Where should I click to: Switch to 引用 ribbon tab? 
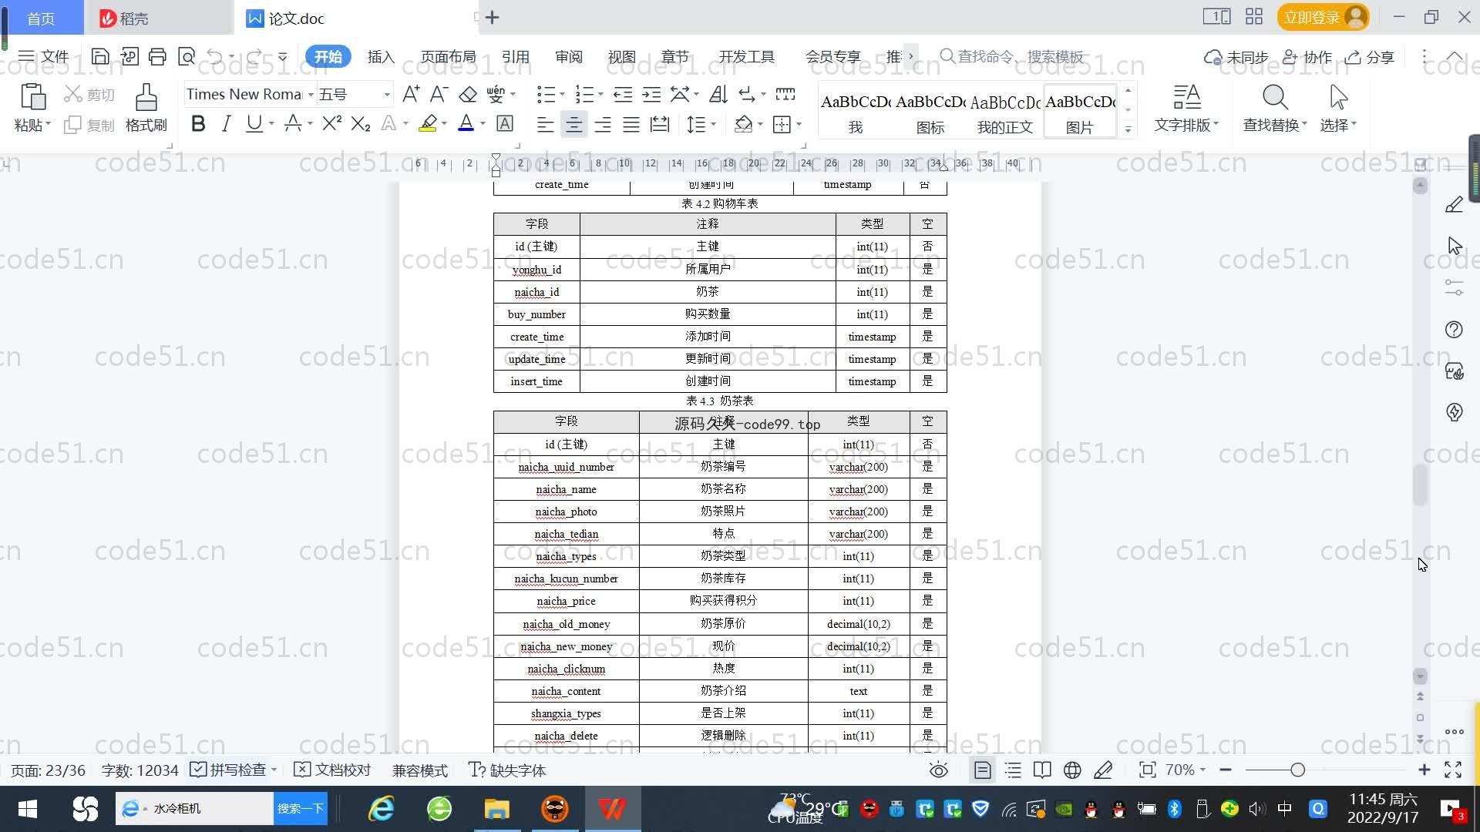click(x=515, y=56)
